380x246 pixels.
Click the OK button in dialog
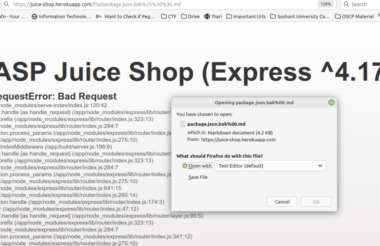point(316,202)
